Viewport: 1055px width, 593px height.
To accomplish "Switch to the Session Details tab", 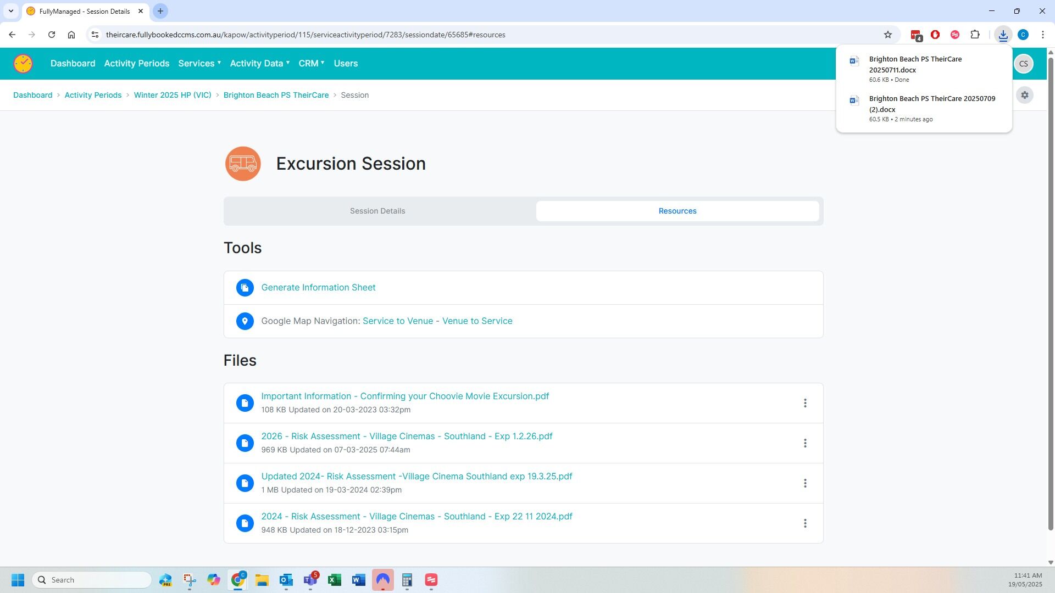I will (x=377, y=211).
